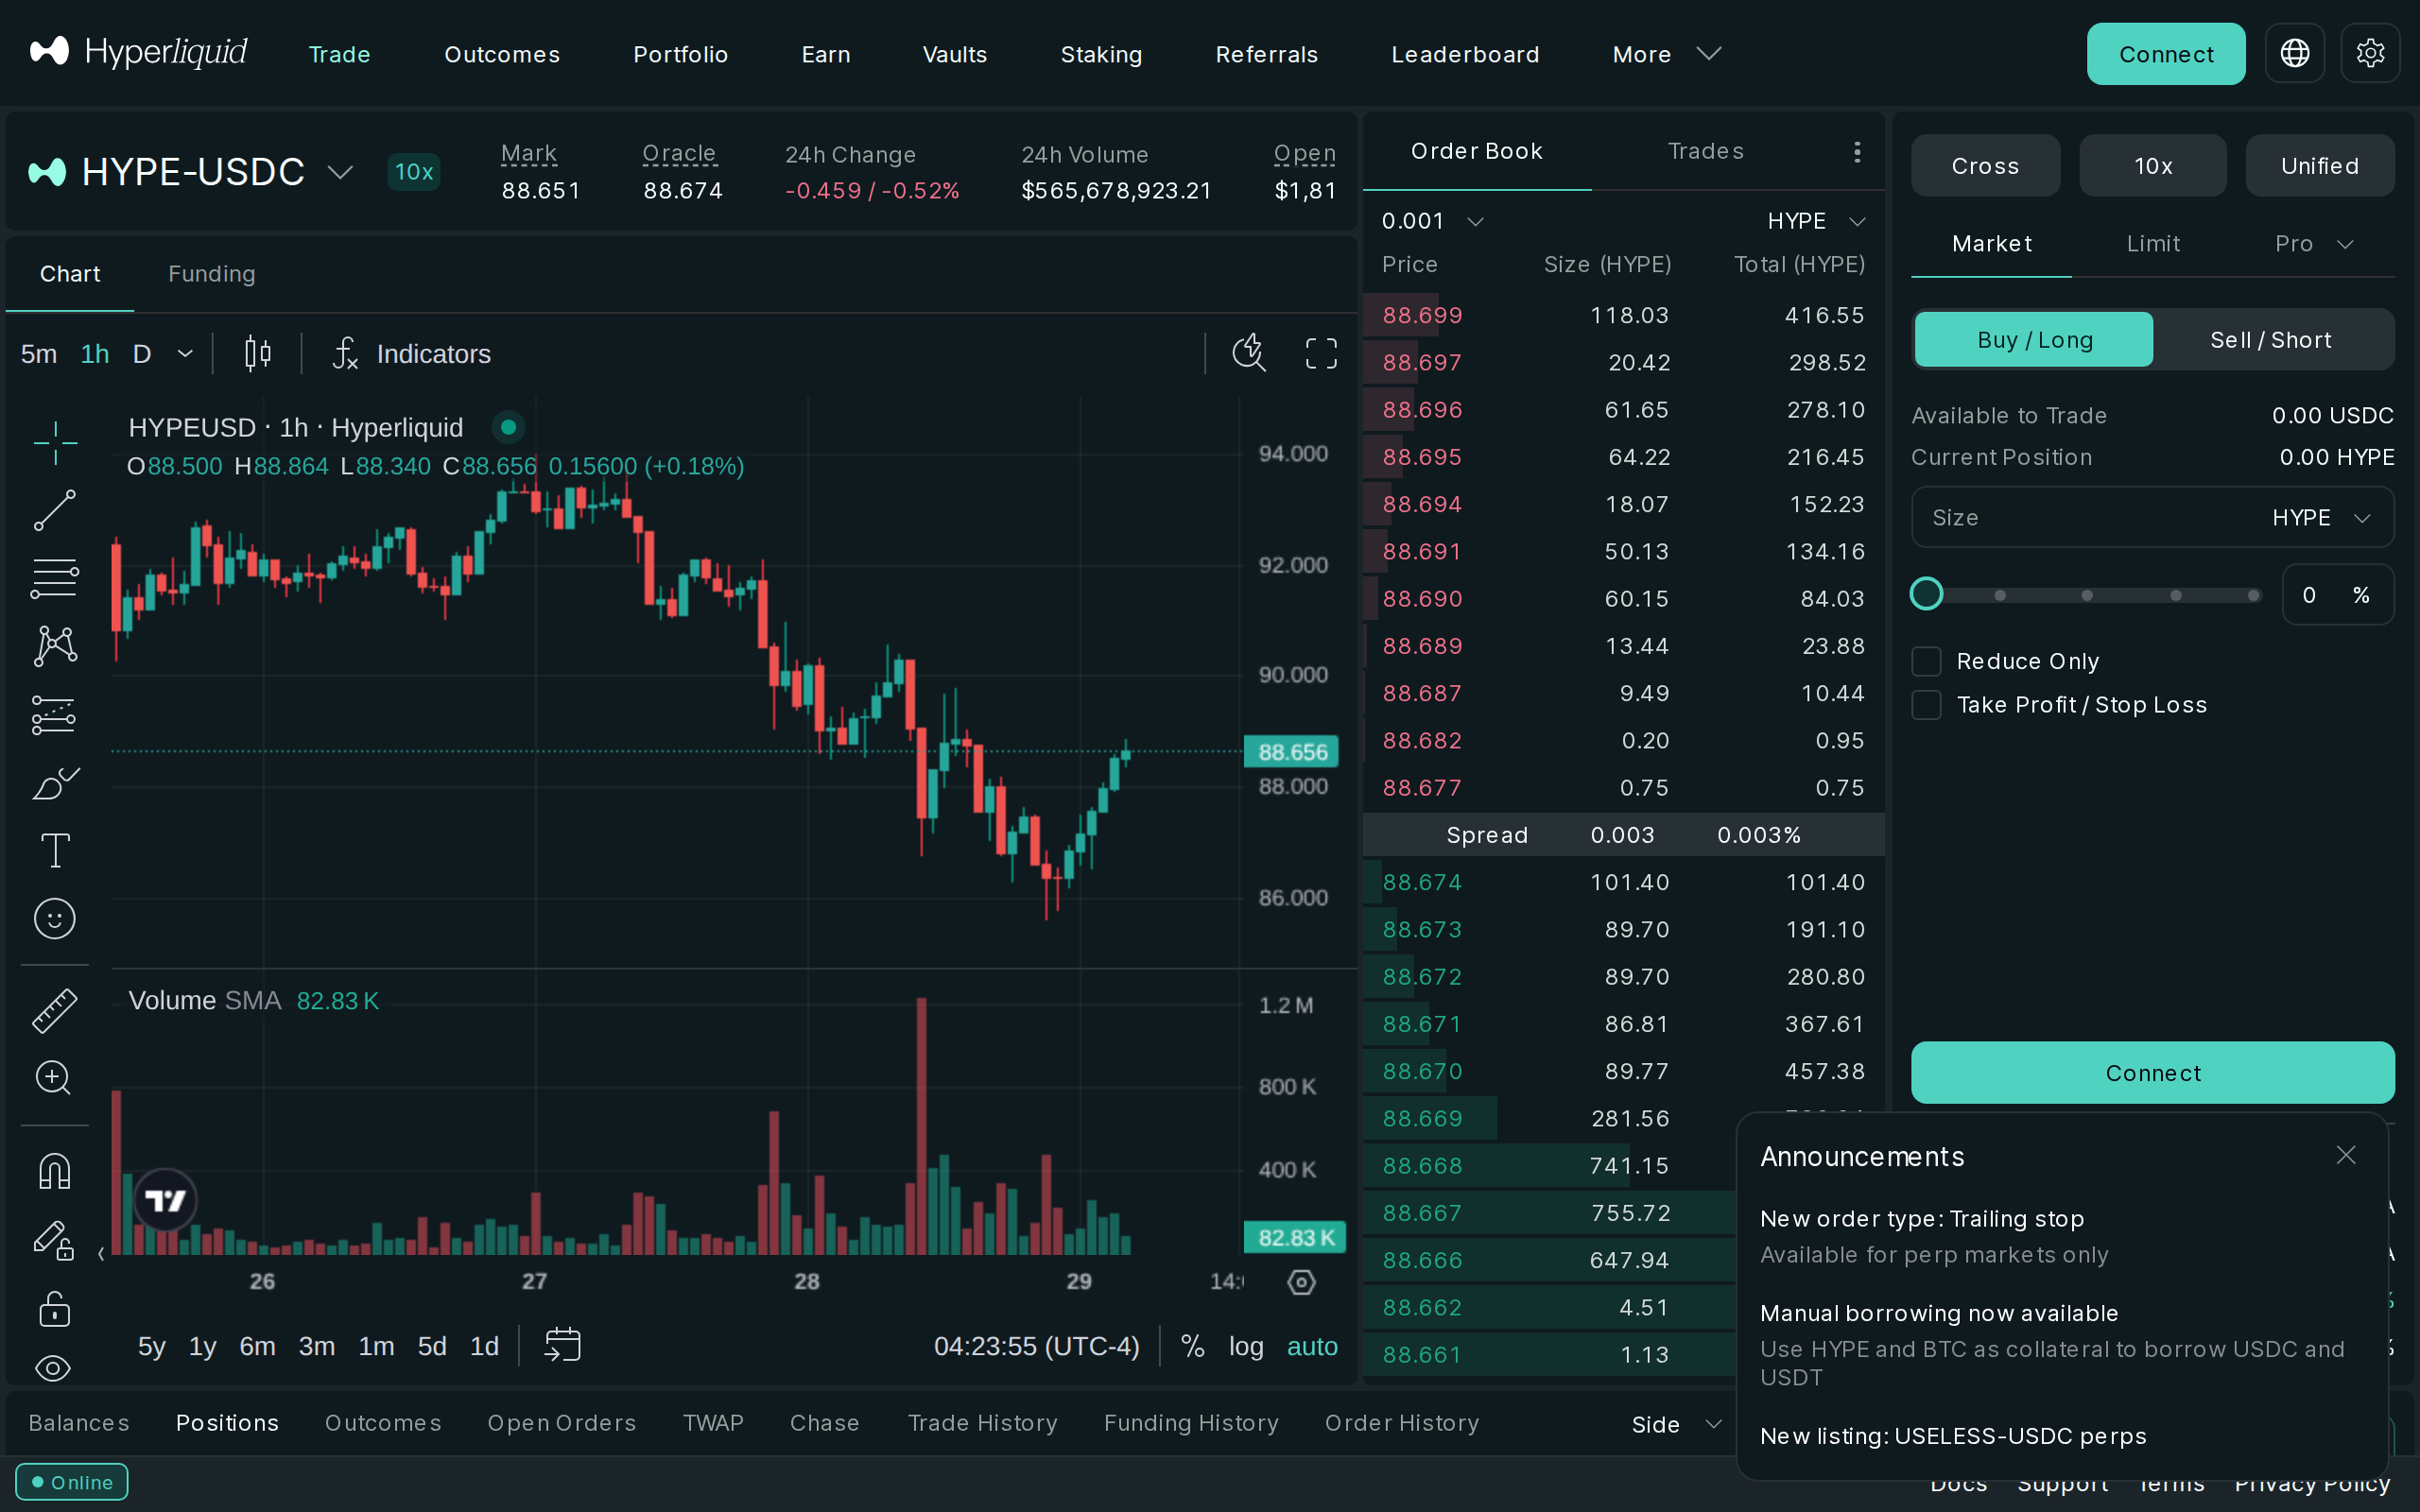This screenshot has height=1512, width=2420.
Task: Toggle stay-in-drawing-mode pencil lock
Action: coord(55,1240)
